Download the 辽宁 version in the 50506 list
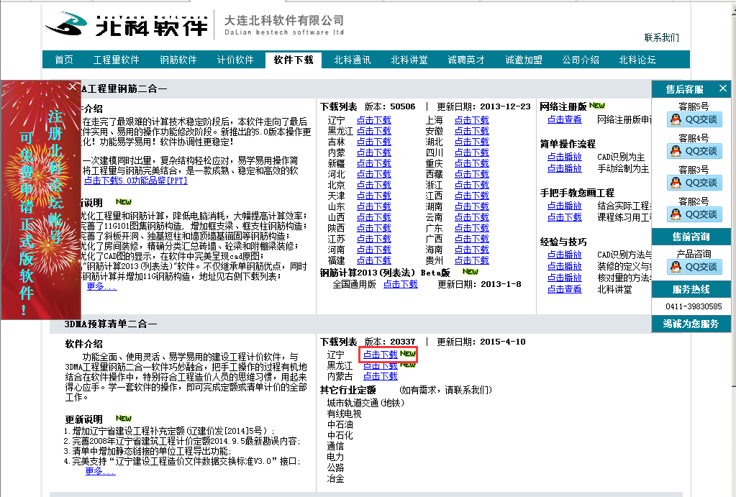The width and height of the screenshot is (736, 497). (x=373, y=120)
